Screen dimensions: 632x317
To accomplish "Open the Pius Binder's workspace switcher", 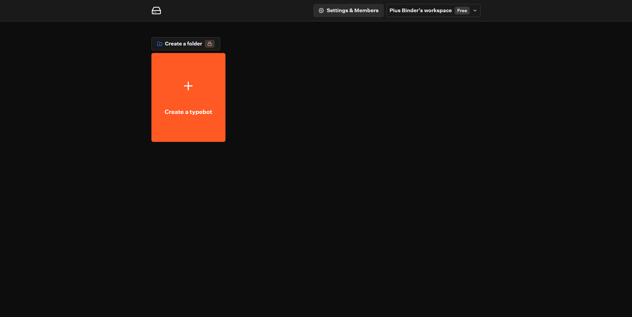I will tap(420, 11).
